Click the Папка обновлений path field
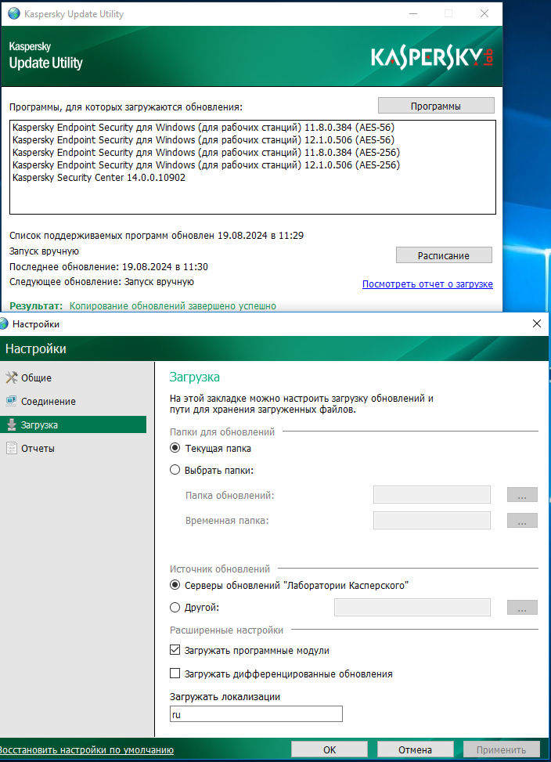This screenshot has width=551, height=762. tap(431, 495)
